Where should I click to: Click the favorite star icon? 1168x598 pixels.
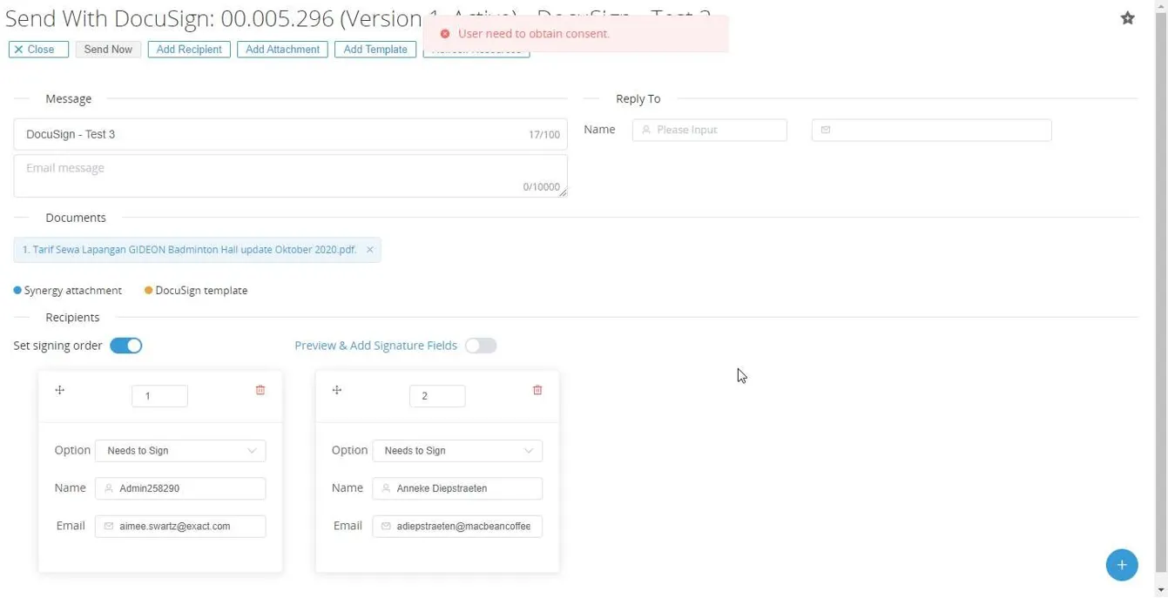pos(1127,18)
